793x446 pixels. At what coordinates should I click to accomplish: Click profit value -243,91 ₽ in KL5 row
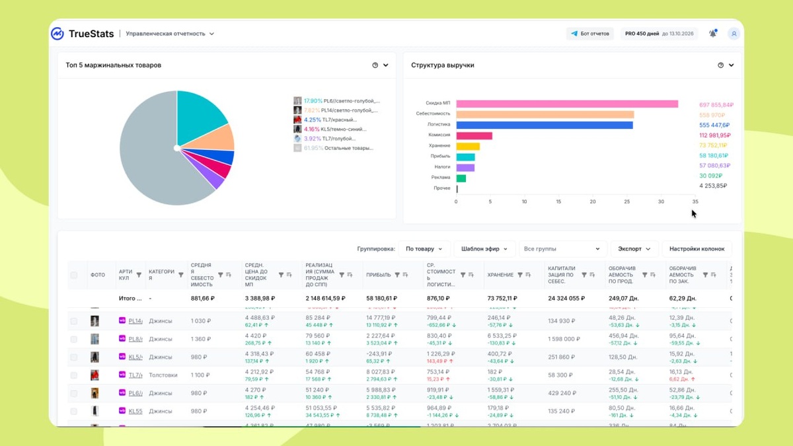pos(379,353)
